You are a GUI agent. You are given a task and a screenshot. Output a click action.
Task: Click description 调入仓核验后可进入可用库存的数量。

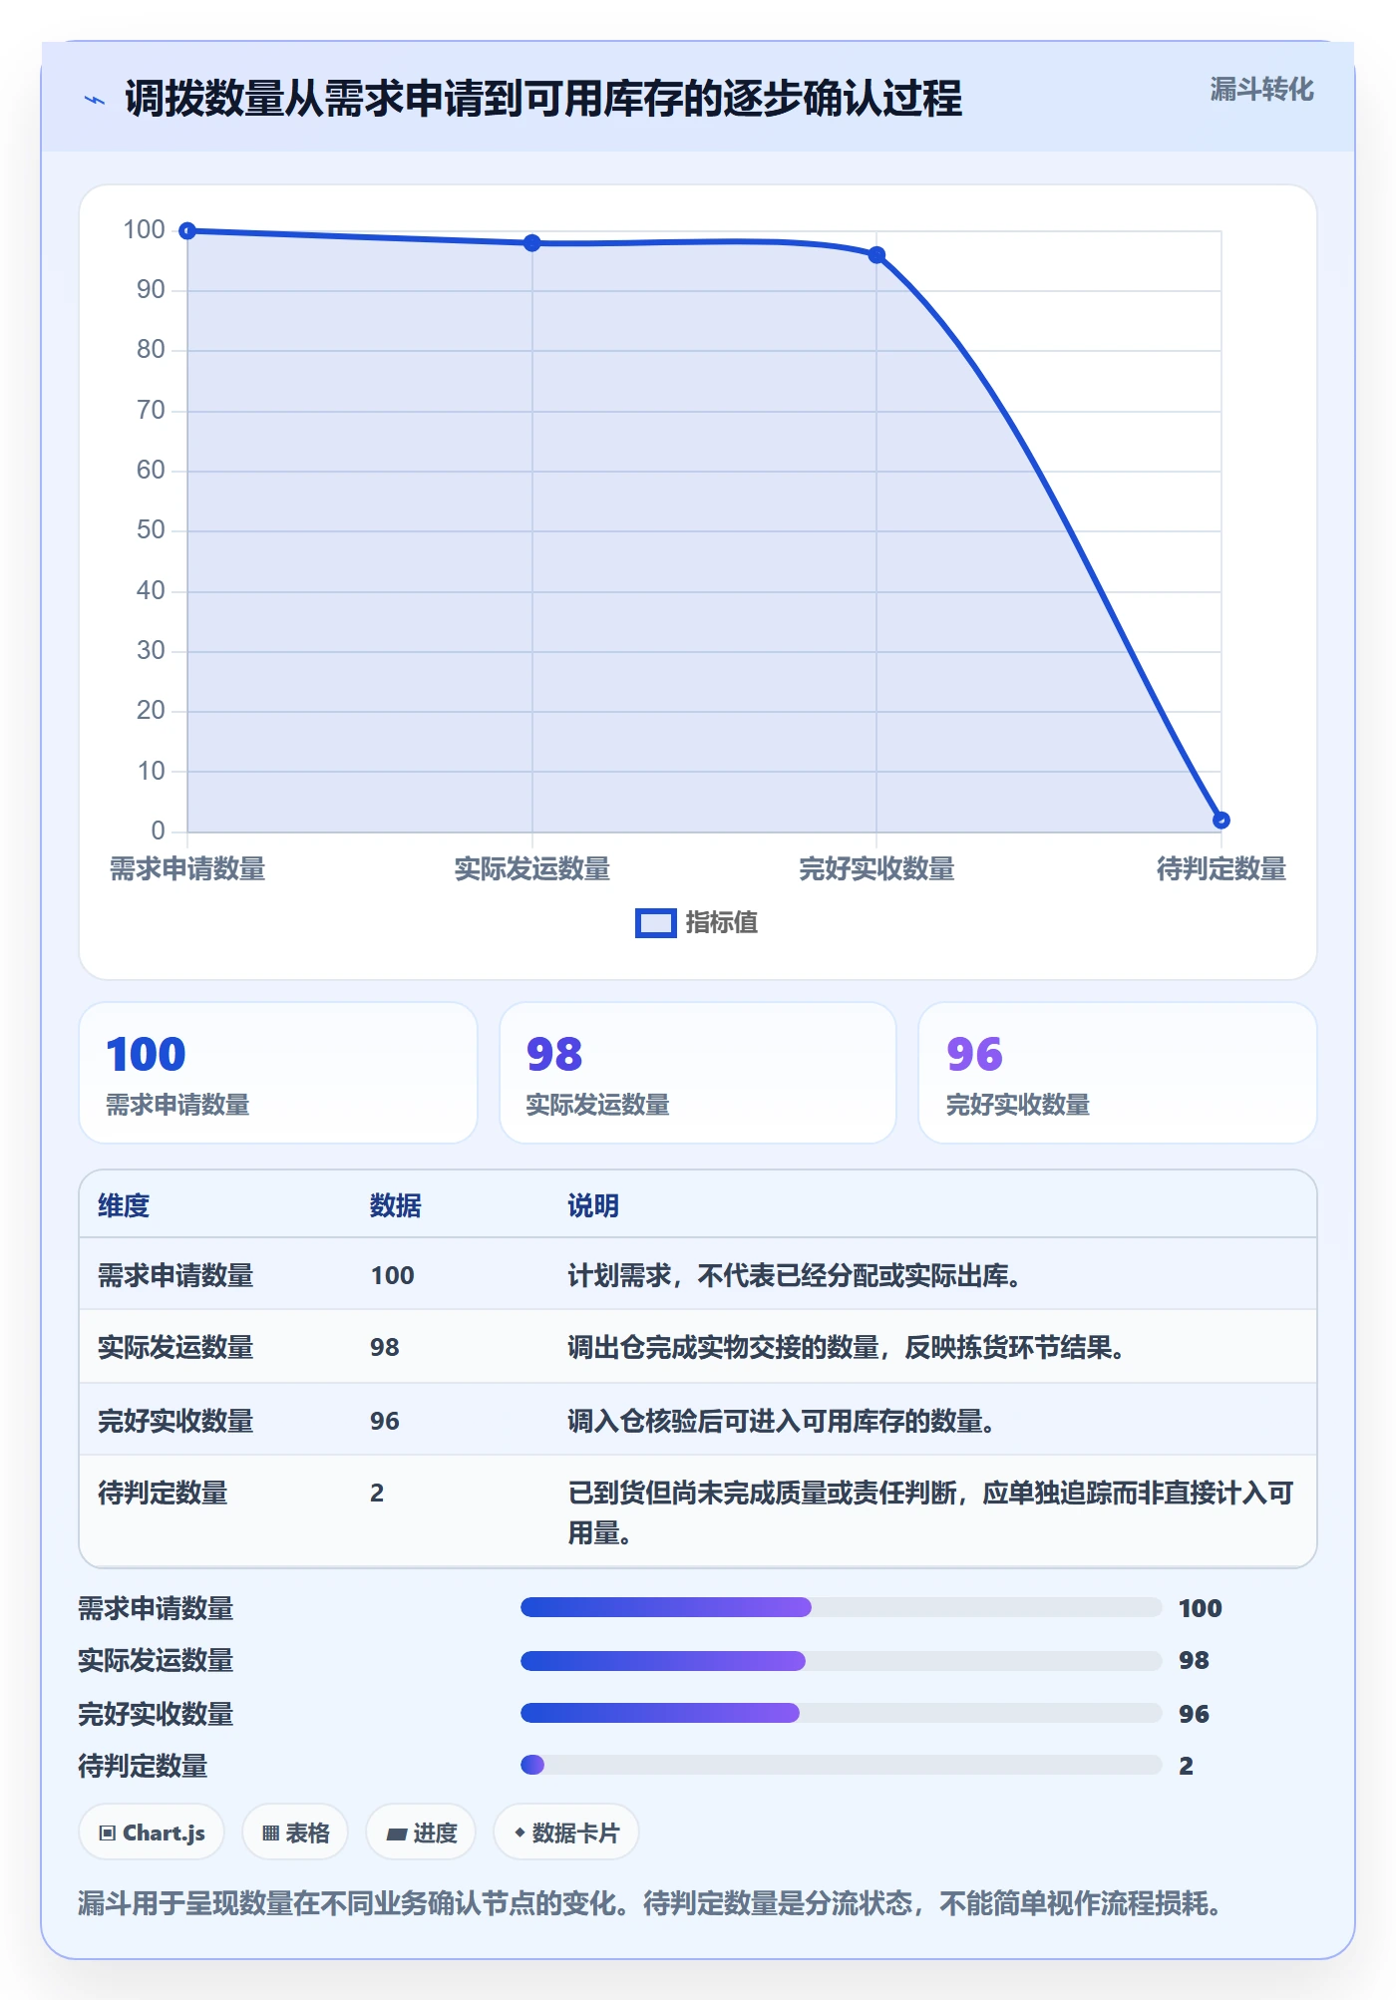782,1421
